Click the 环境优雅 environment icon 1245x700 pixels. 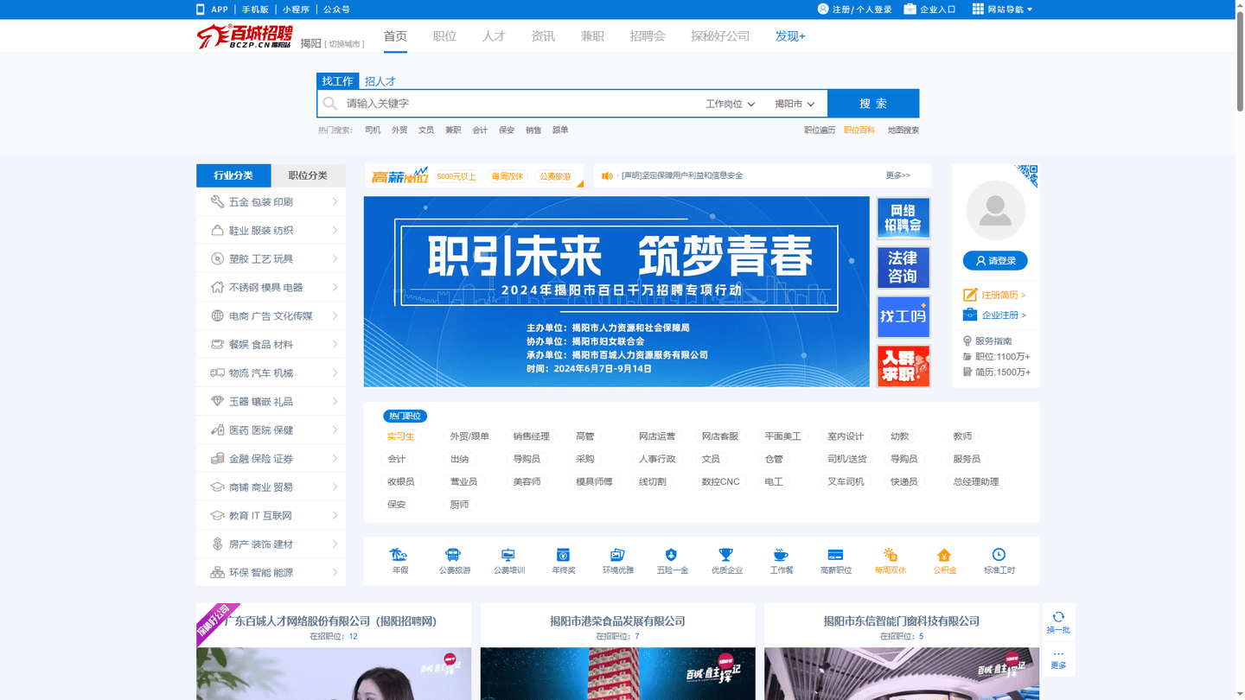(617, 555)
